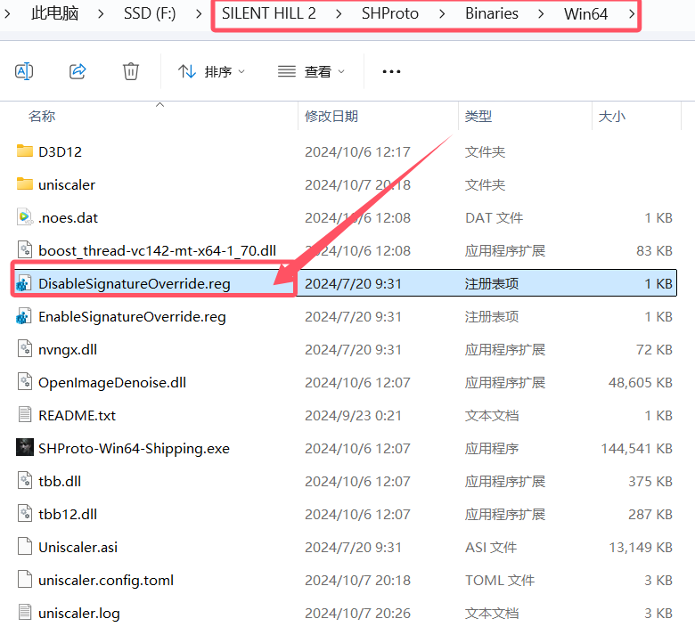Sort by the Date modified column header
This screenshot has width=695, height=635.
click(x=331, y=117)
